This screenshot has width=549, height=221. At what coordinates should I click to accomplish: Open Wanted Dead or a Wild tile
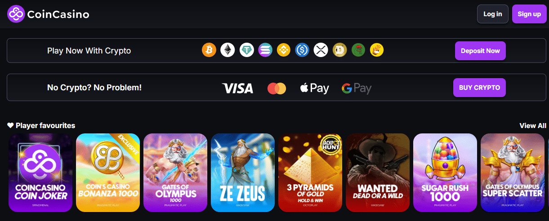tap(378, 172)
